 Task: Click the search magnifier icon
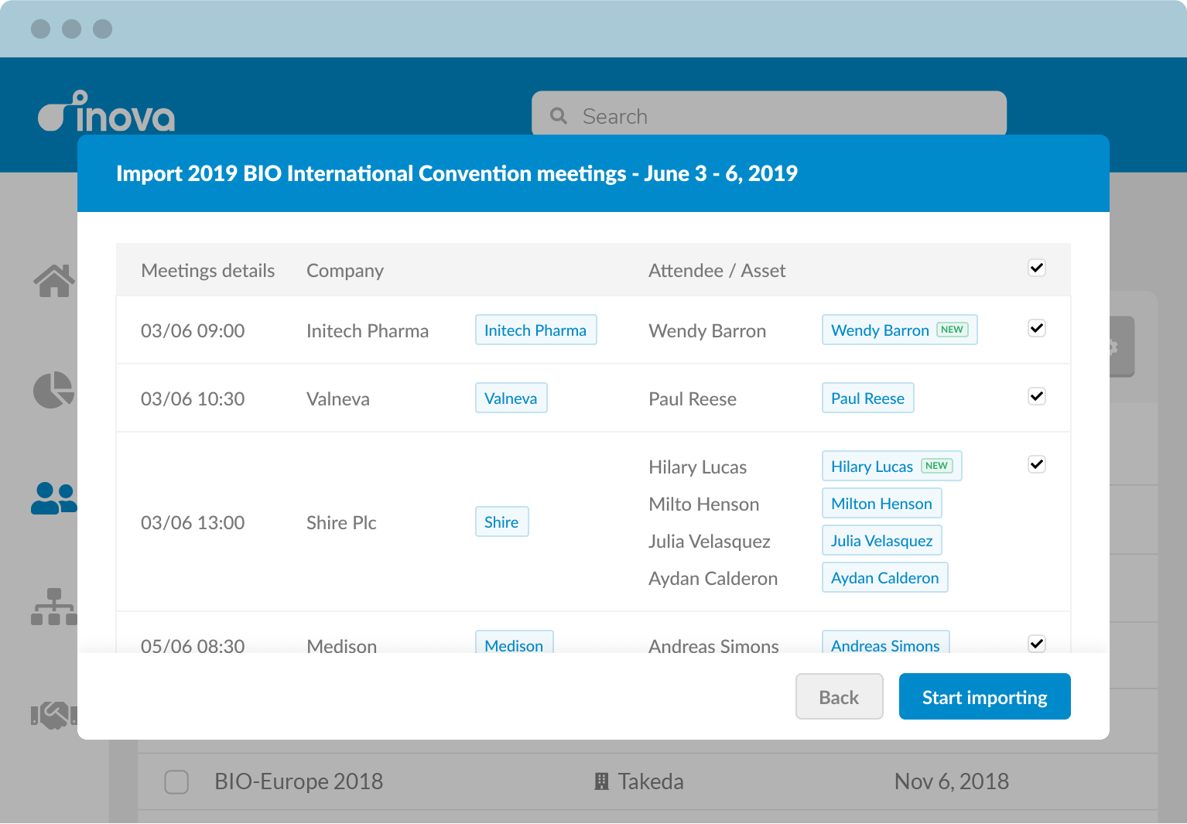(x=559, y=116)
